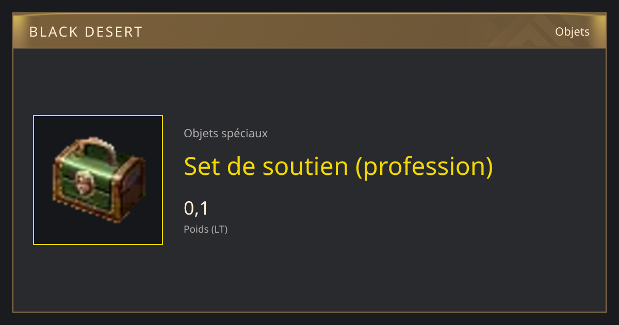Click the round lock emblem on the chest
The height and width of the screenshot is (325, 619).
tap(82, 182)
